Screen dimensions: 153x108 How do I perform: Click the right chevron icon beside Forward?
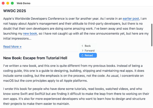pos(82,51)
